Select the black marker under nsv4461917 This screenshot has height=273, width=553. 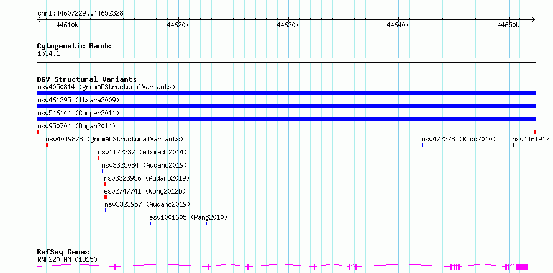click(513, 145)
